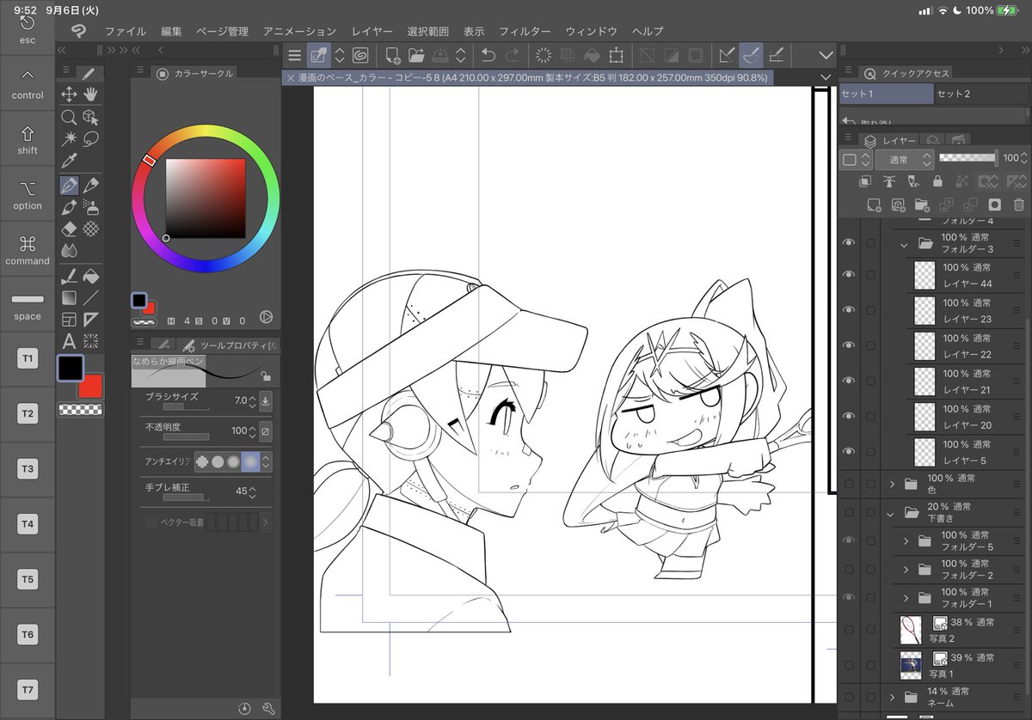This screenshot has width=1032, height=720.
Task: Select the Eyedropper tool
Action: (70, 160)
